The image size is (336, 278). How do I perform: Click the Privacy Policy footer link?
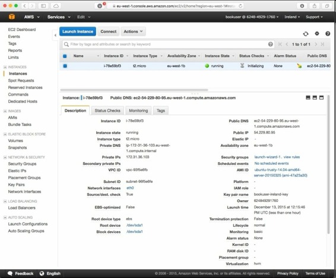tap(287, 273)
